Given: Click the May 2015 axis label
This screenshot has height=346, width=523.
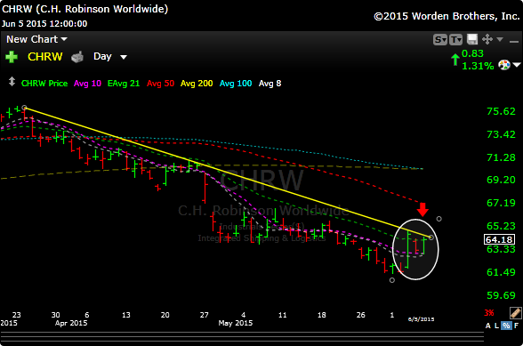Looking at the screenshot, I should coord(236,323).
